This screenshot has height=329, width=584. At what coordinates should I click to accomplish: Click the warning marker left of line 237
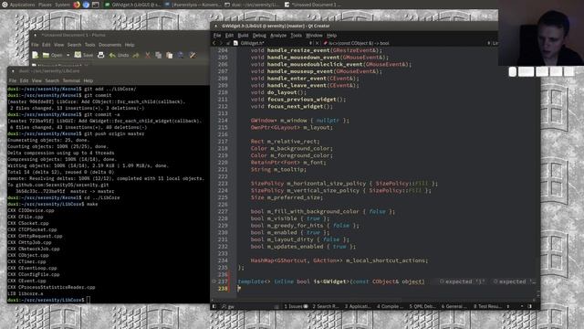click(214, 281)
